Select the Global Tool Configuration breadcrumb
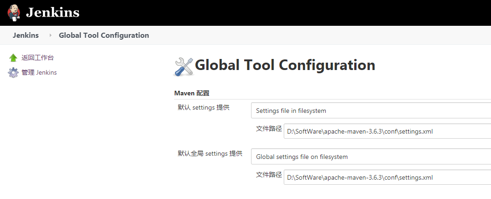Screen dimensions: 491x199 (x=104, y=35)
